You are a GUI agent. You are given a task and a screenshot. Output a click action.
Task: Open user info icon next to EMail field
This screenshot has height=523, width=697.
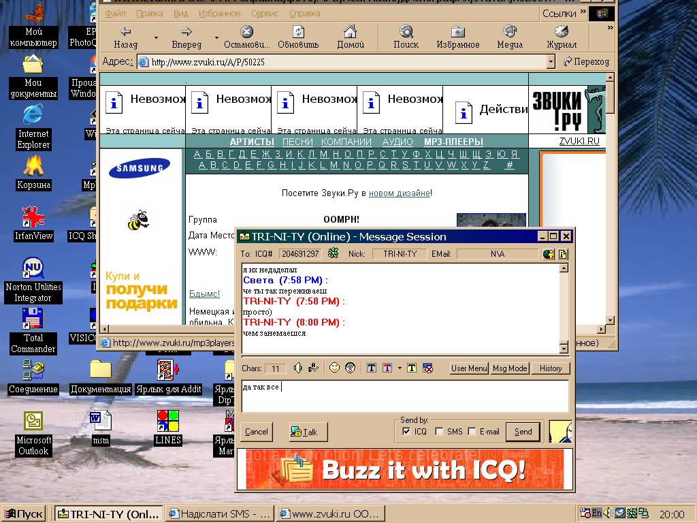[563, 254]
